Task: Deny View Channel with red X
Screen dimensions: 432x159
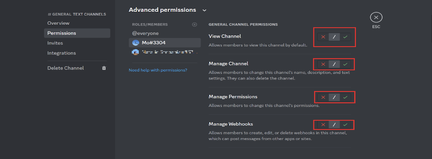Action: tap(323, 37)
